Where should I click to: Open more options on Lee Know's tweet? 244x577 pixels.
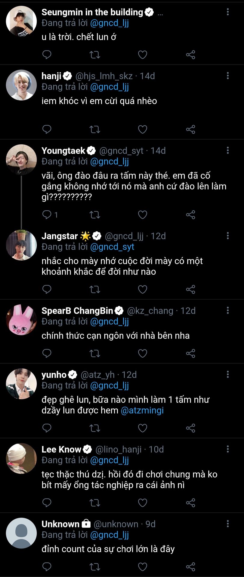click(228, 449)
